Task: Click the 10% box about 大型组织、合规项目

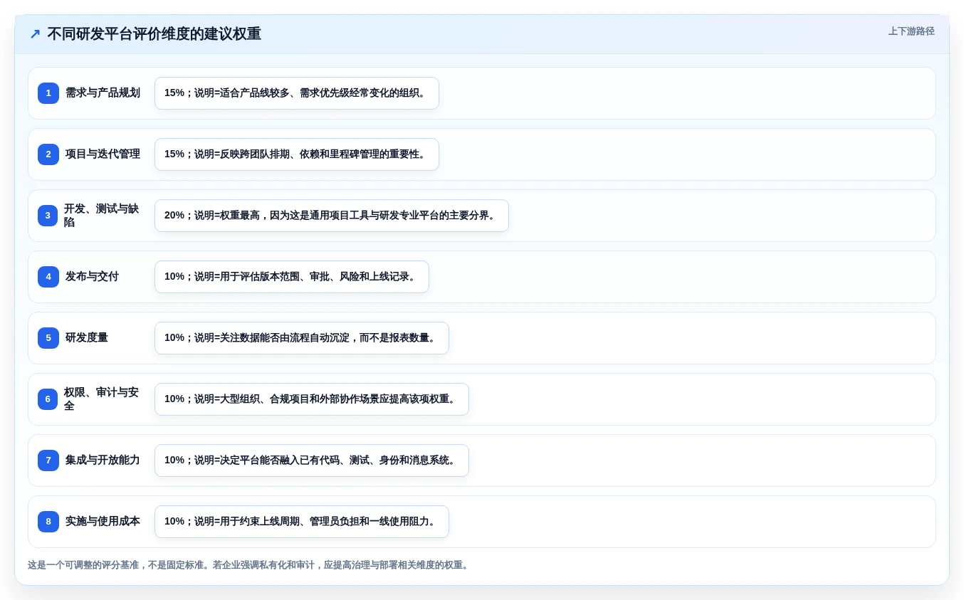Action: [312, 399]
